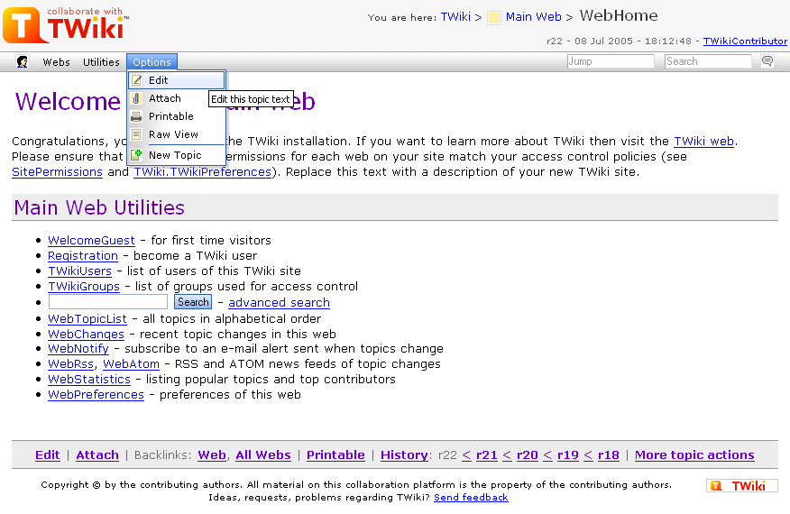
Task: Open Raw View from the Options menu
Action: 173,134
